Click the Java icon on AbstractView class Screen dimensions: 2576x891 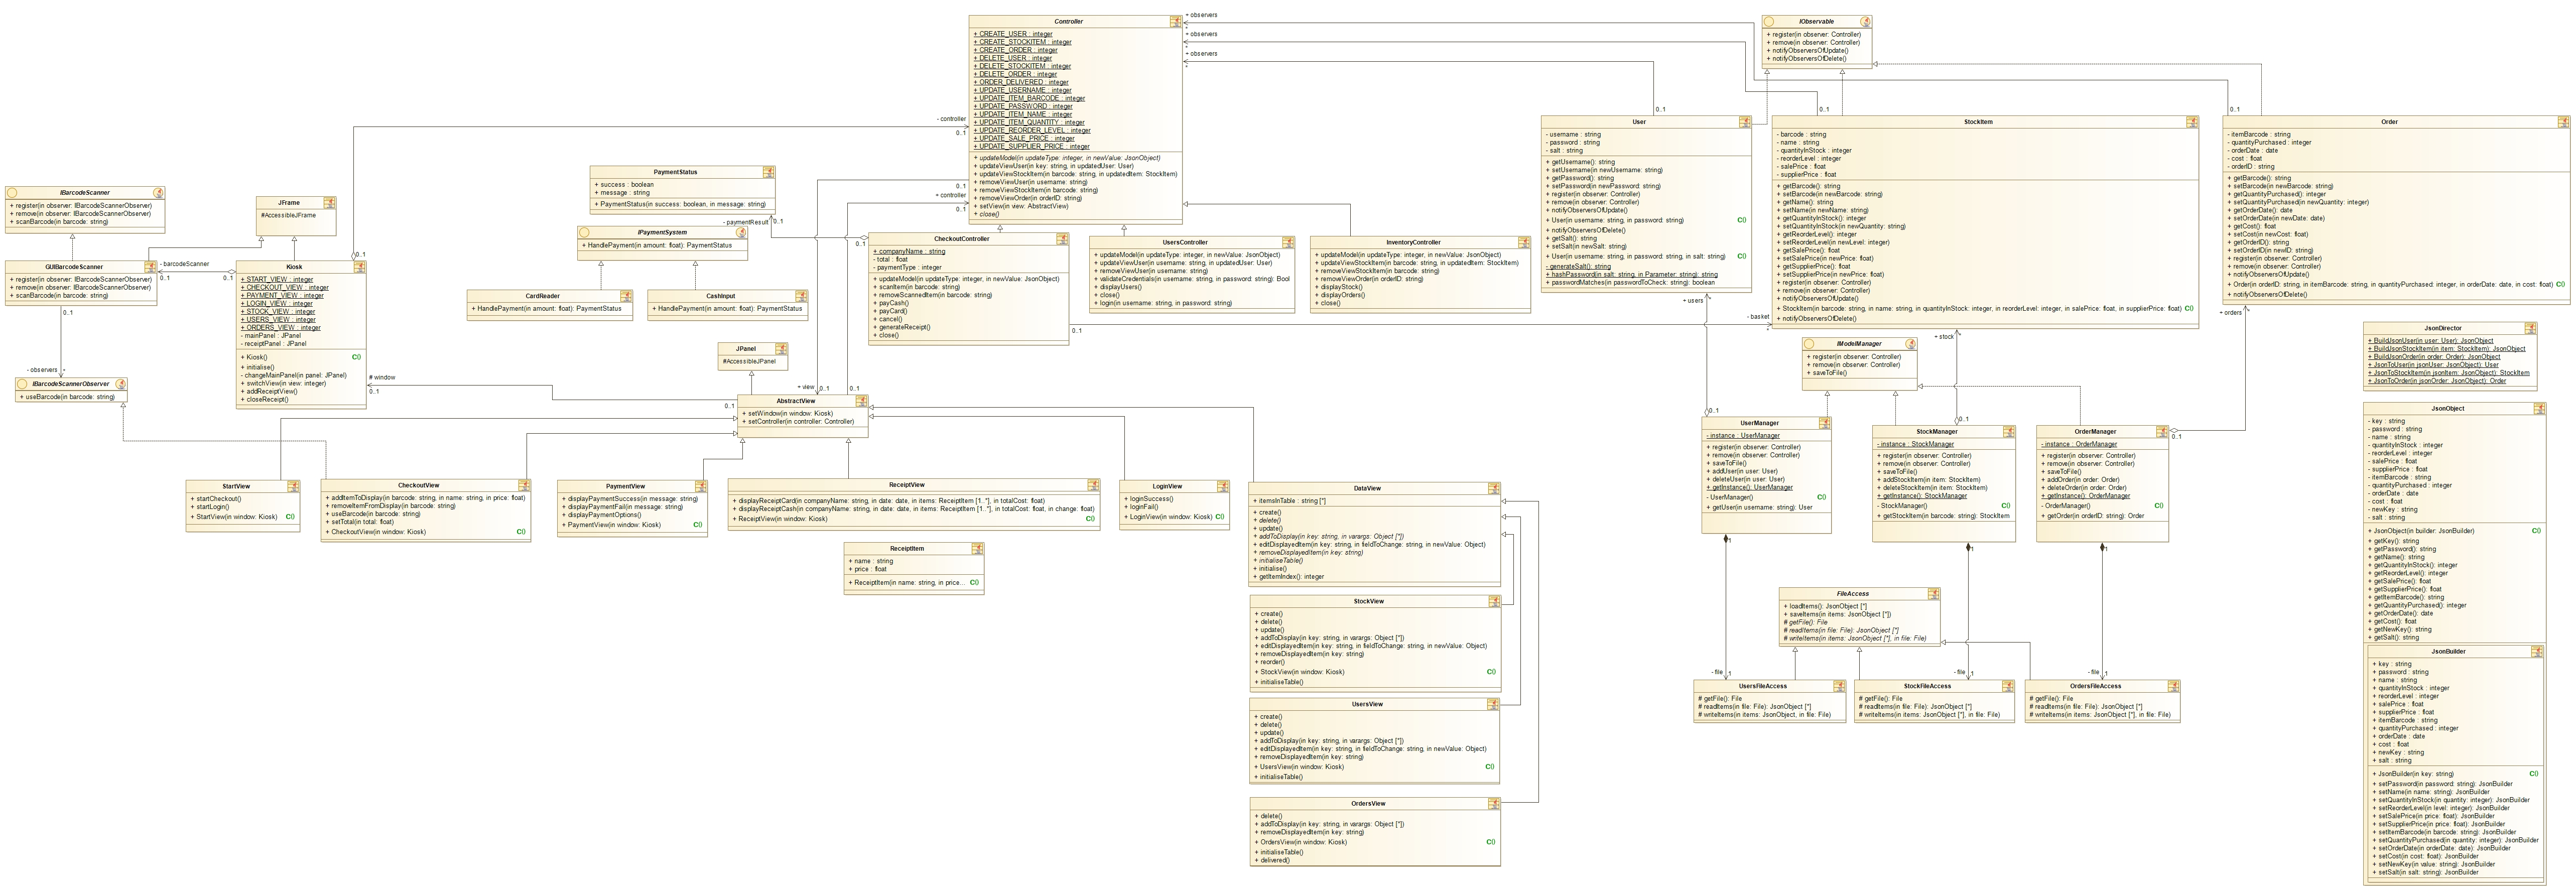(861, 401)
